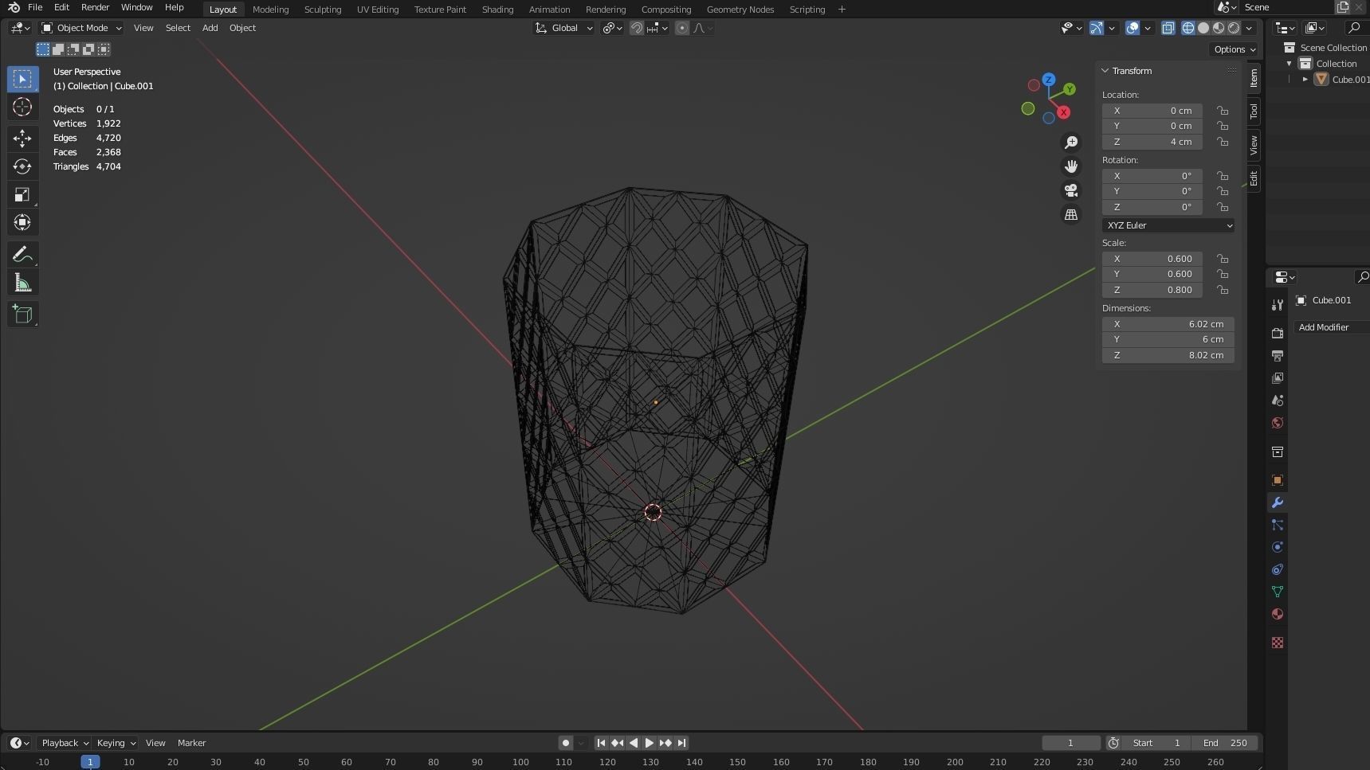
Task: Open the Object Constraints properties tab icon
Action: (1278, 569)
